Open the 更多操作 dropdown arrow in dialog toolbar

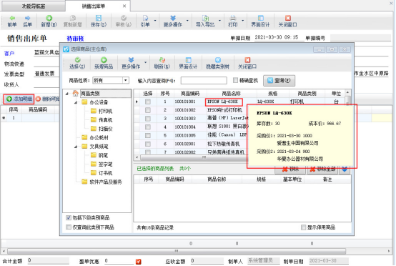[145, 62]
